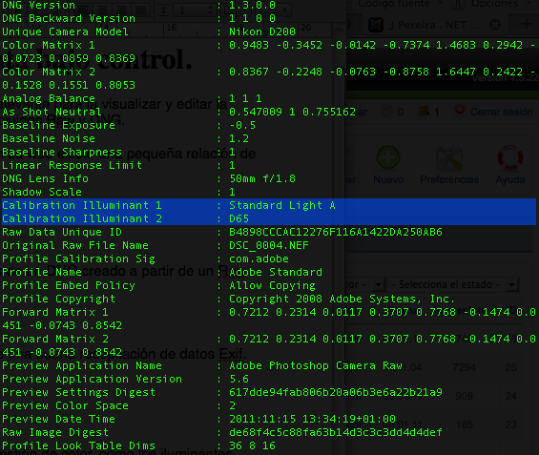Click the 'Adobe Standard' profile name value

[276, 272]
